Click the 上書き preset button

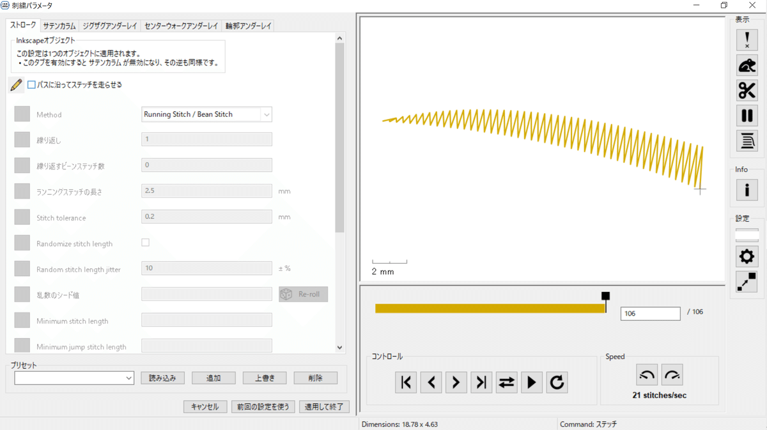pyautogui.click(x=265, y=378)
